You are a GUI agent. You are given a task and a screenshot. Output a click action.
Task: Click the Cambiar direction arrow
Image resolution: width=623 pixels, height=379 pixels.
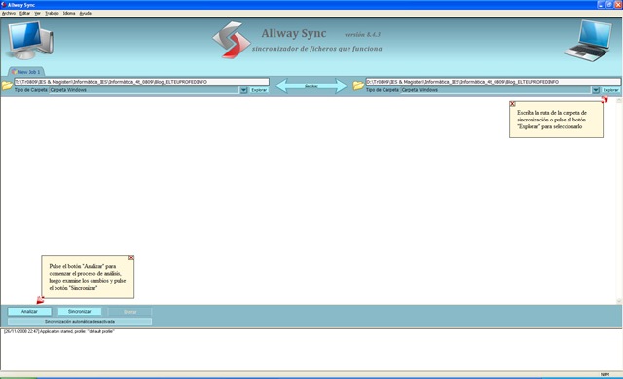point(311,86)
